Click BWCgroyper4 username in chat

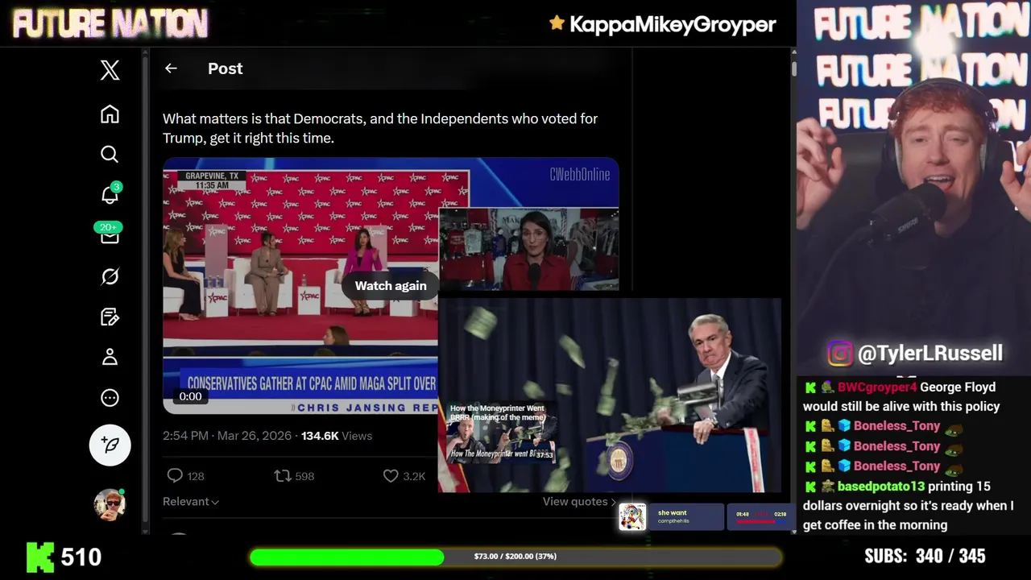click(877, 387)
